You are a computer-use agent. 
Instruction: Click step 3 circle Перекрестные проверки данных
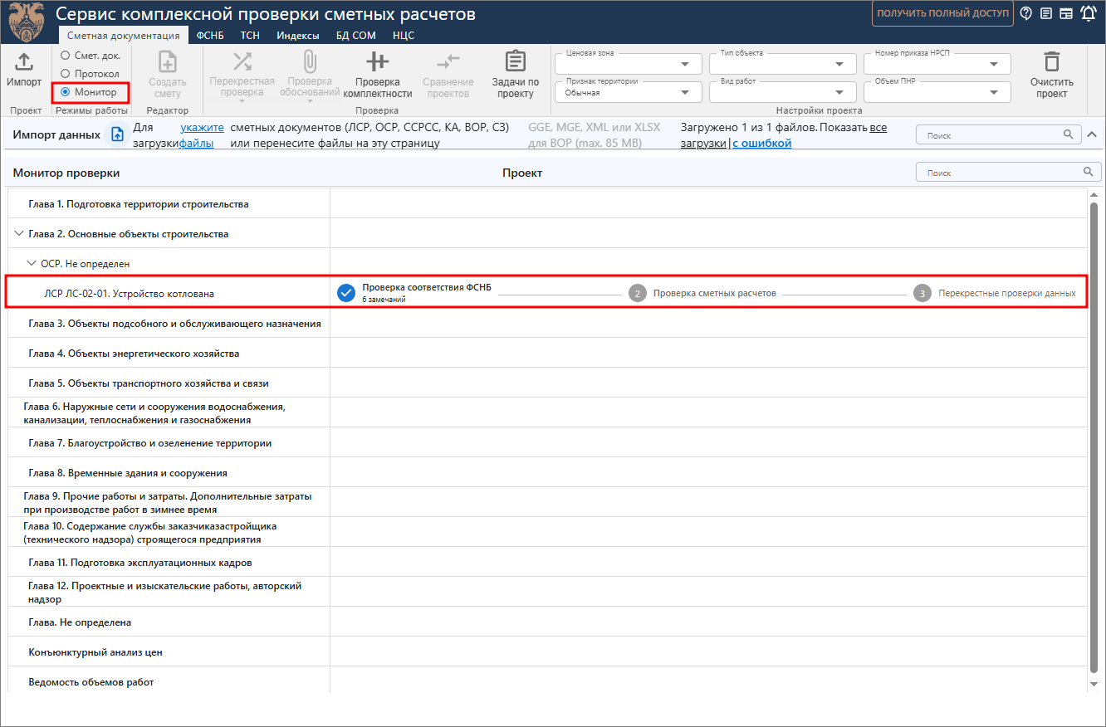pos(922,293)
